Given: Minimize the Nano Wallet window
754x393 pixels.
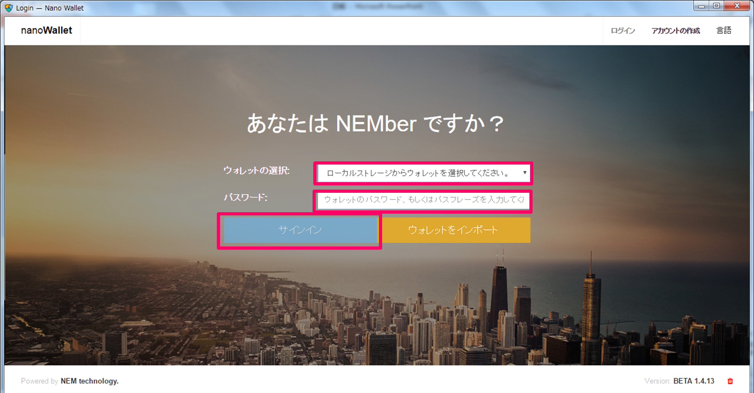Looking at the screenshot, I should (701, 6).
